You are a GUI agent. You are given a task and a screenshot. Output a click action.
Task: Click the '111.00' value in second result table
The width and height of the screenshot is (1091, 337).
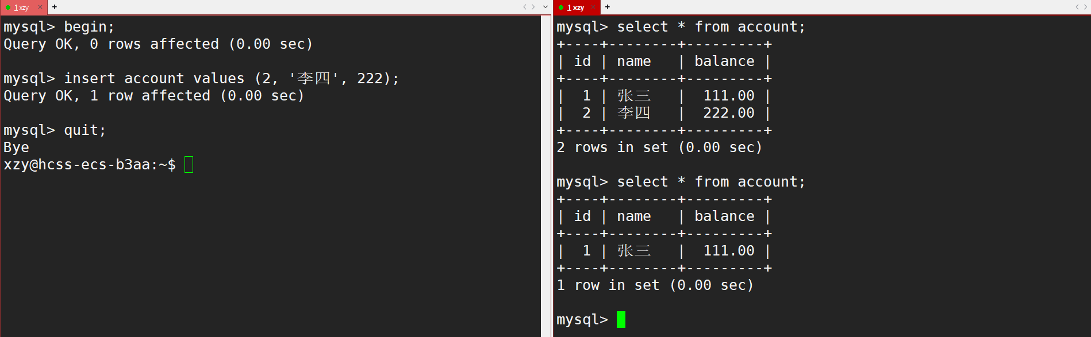pyautogui.click(x=728, y=251)
